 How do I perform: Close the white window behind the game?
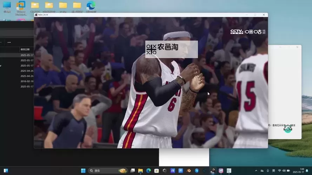point(297,47)
